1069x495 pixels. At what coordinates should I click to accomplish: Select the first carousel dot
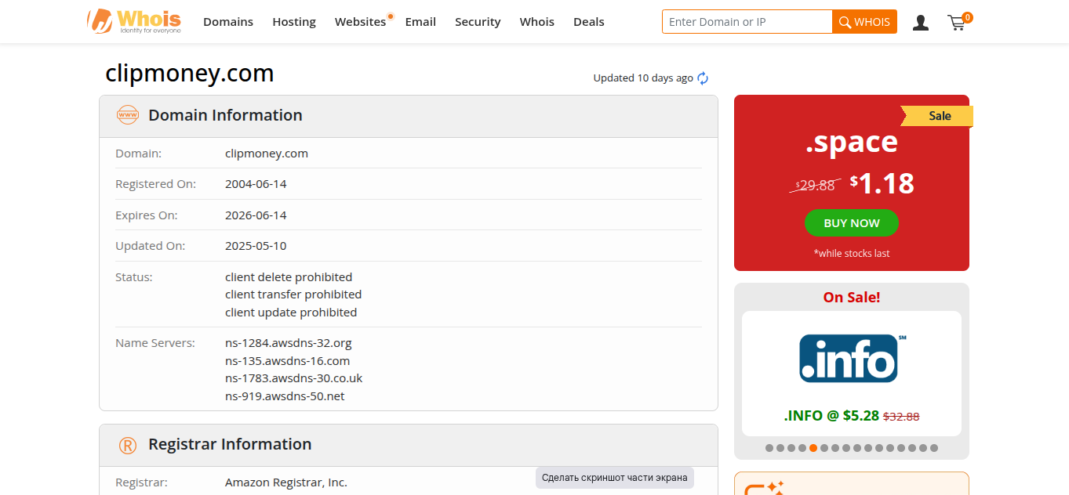tap(769, 449)
